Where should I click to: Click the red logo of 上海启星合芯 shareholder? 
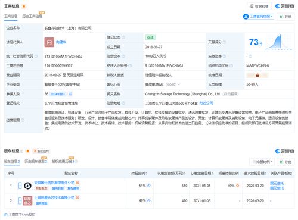[x=27, y=200]
